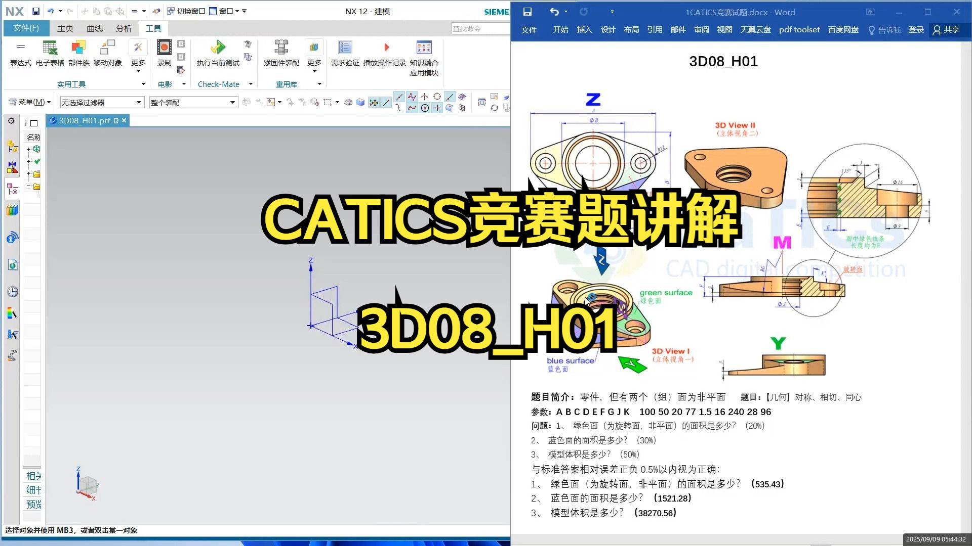Open the 表达式 (Expressions) tool
Image resolution: width=972 pixels, height=546 pixels.
[20, 53]
